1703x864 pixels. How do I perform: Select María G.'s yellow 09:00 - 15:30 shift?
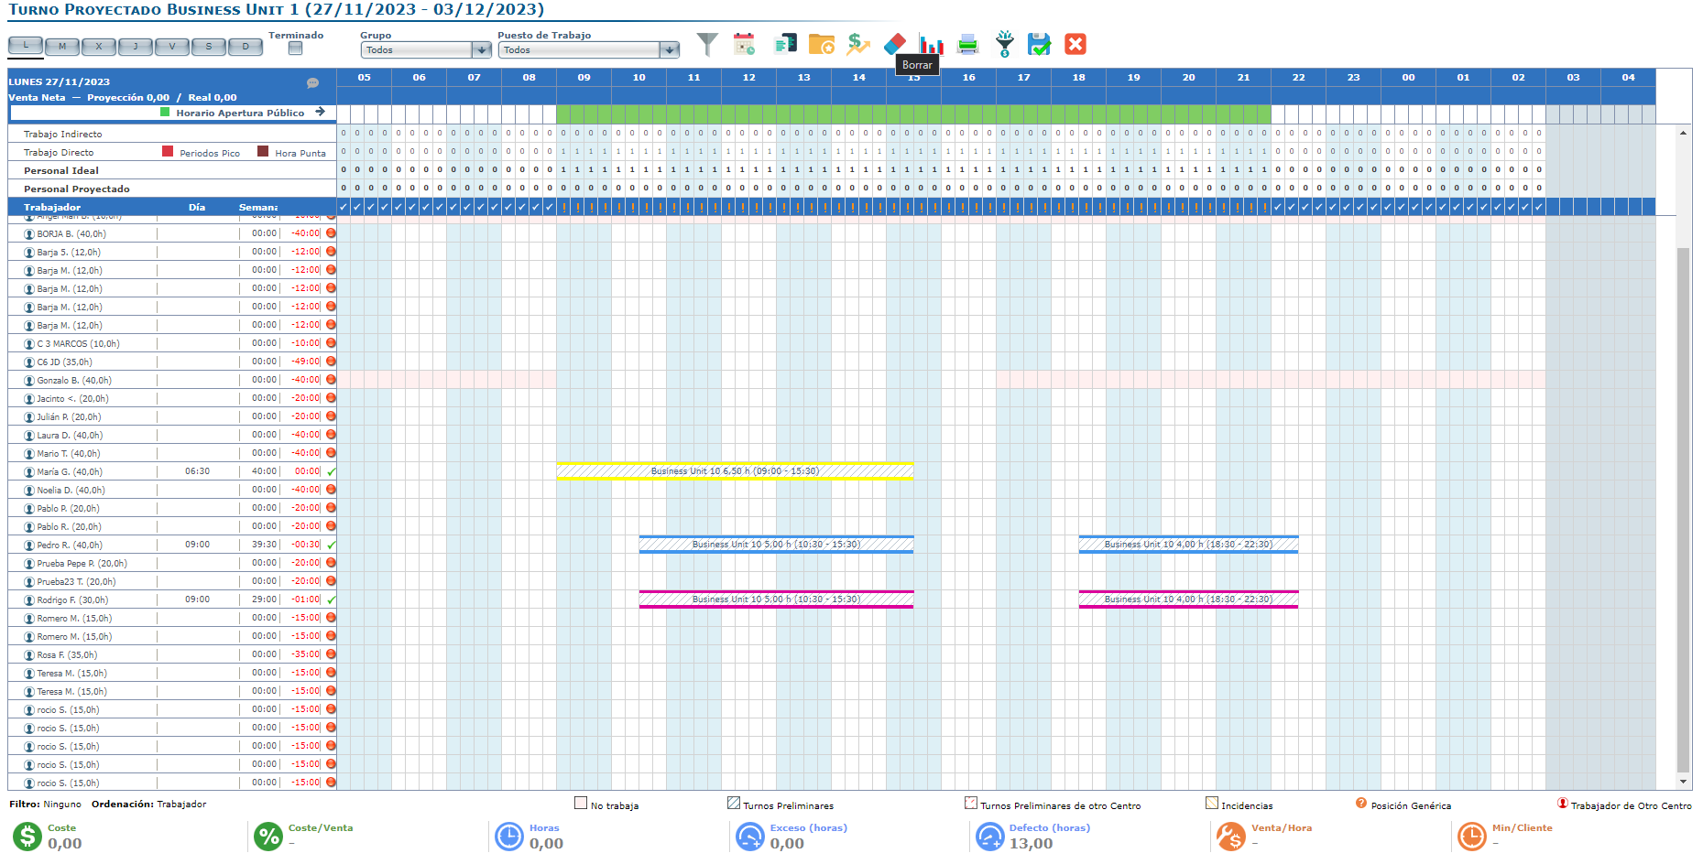pyautogui.click(x=735, y=471)
